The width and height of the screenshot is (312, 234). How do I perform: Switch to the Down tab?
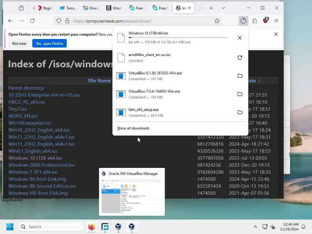pos(91,8)
